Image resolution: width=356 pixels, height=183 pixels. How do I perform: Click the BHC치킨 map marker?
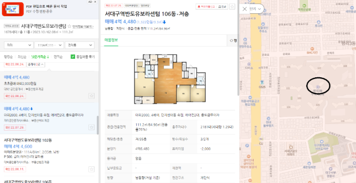point(312,50)
